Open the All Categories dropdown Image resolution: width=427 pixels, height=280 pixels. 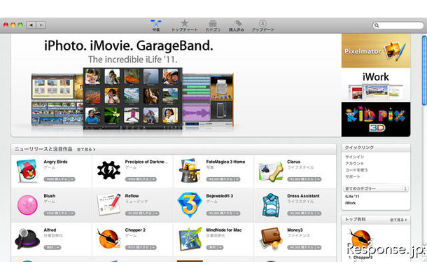tap(376, 188)
